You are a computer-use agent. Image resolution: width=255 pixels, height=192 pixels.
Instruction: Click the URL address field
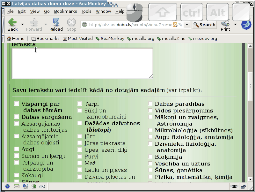coord(130,25)
